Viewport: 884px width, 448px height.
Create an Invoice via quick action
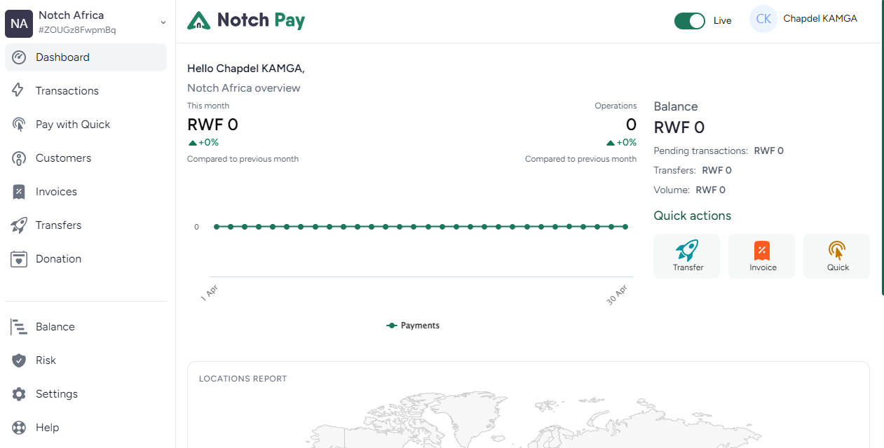[762, 256]
